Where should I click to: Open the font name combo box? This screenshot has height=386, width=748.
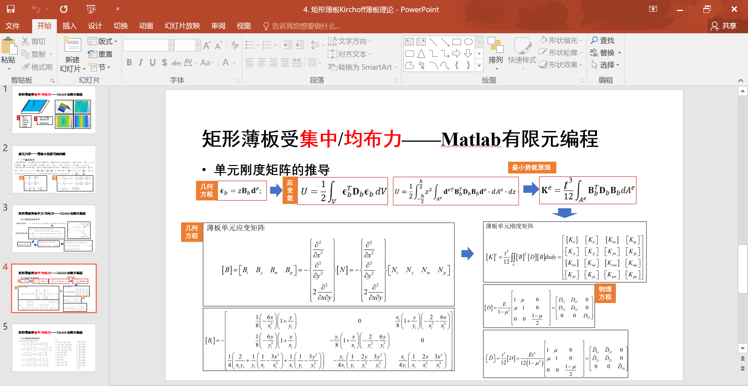pos(149,45)
